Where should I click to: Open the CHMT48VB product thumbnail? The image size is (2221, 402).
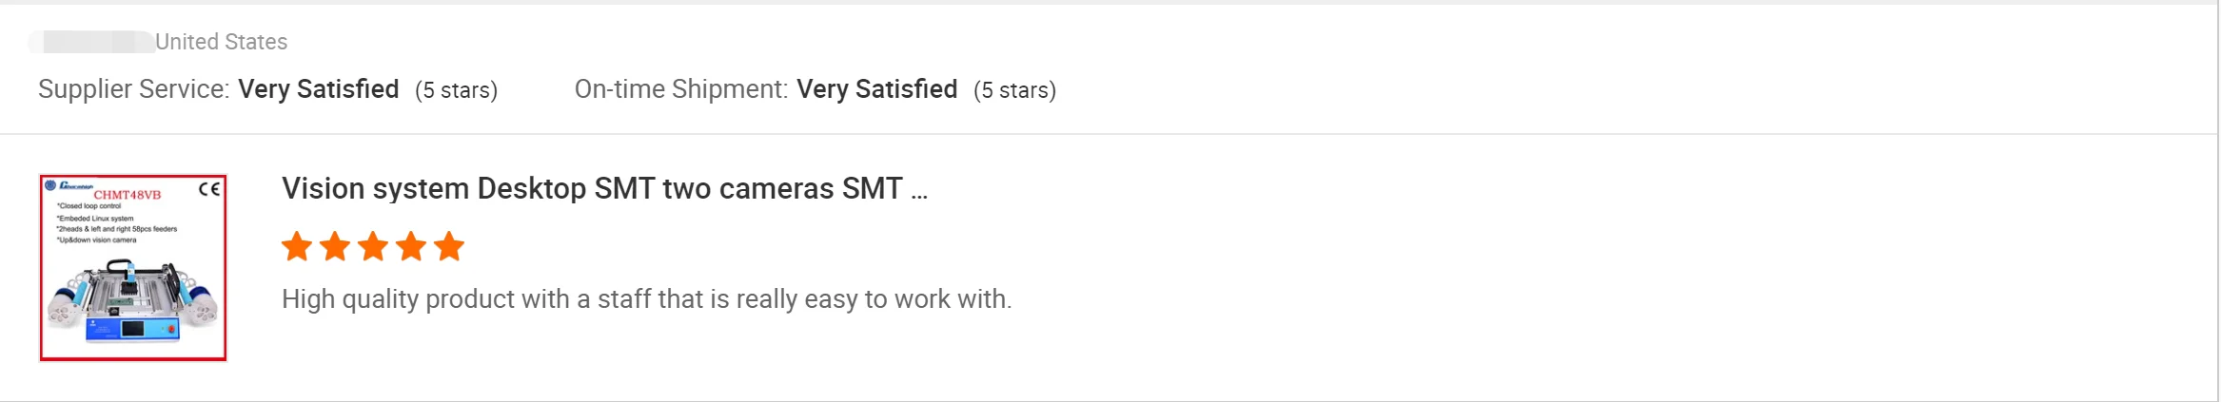click(x=132, y=267)
